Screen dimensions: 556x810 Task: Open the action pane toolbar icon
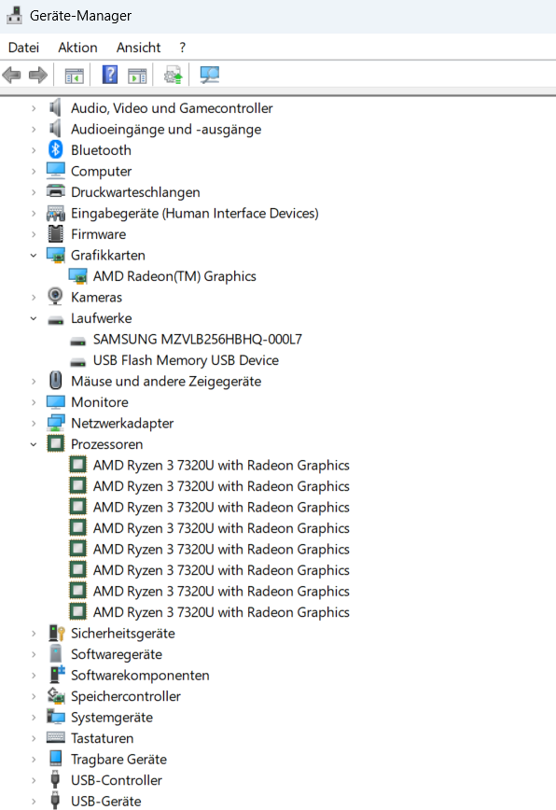137,76
